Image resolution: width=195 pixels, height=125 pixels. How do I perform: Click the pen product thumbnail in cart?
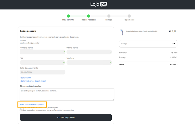coord(122,32)
